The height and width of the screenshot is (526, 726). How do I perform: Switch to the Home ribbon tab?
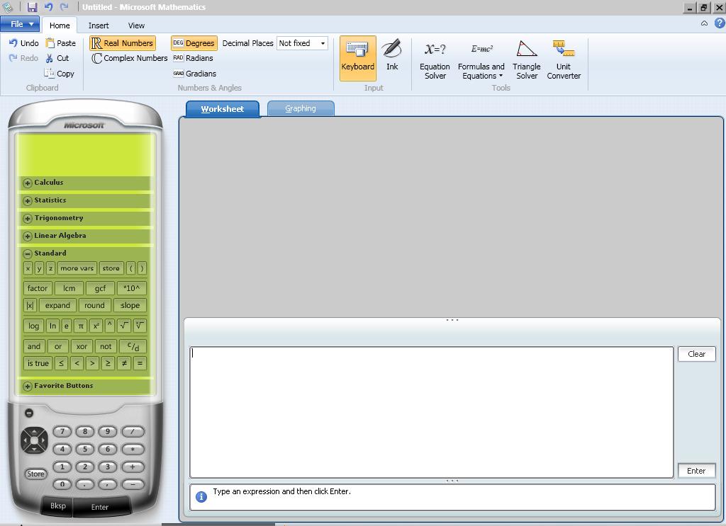[x=60, y=25]
